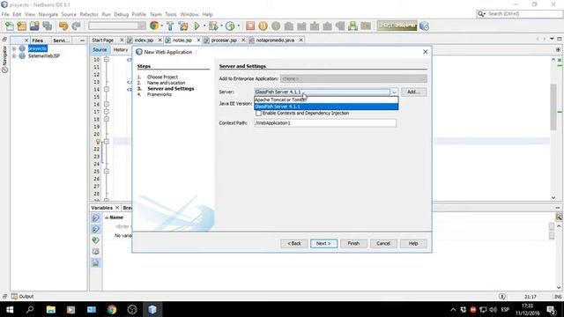Click the Help button in wizard
Viewport: 564px width, 317px height.
[x=413, y=243]
